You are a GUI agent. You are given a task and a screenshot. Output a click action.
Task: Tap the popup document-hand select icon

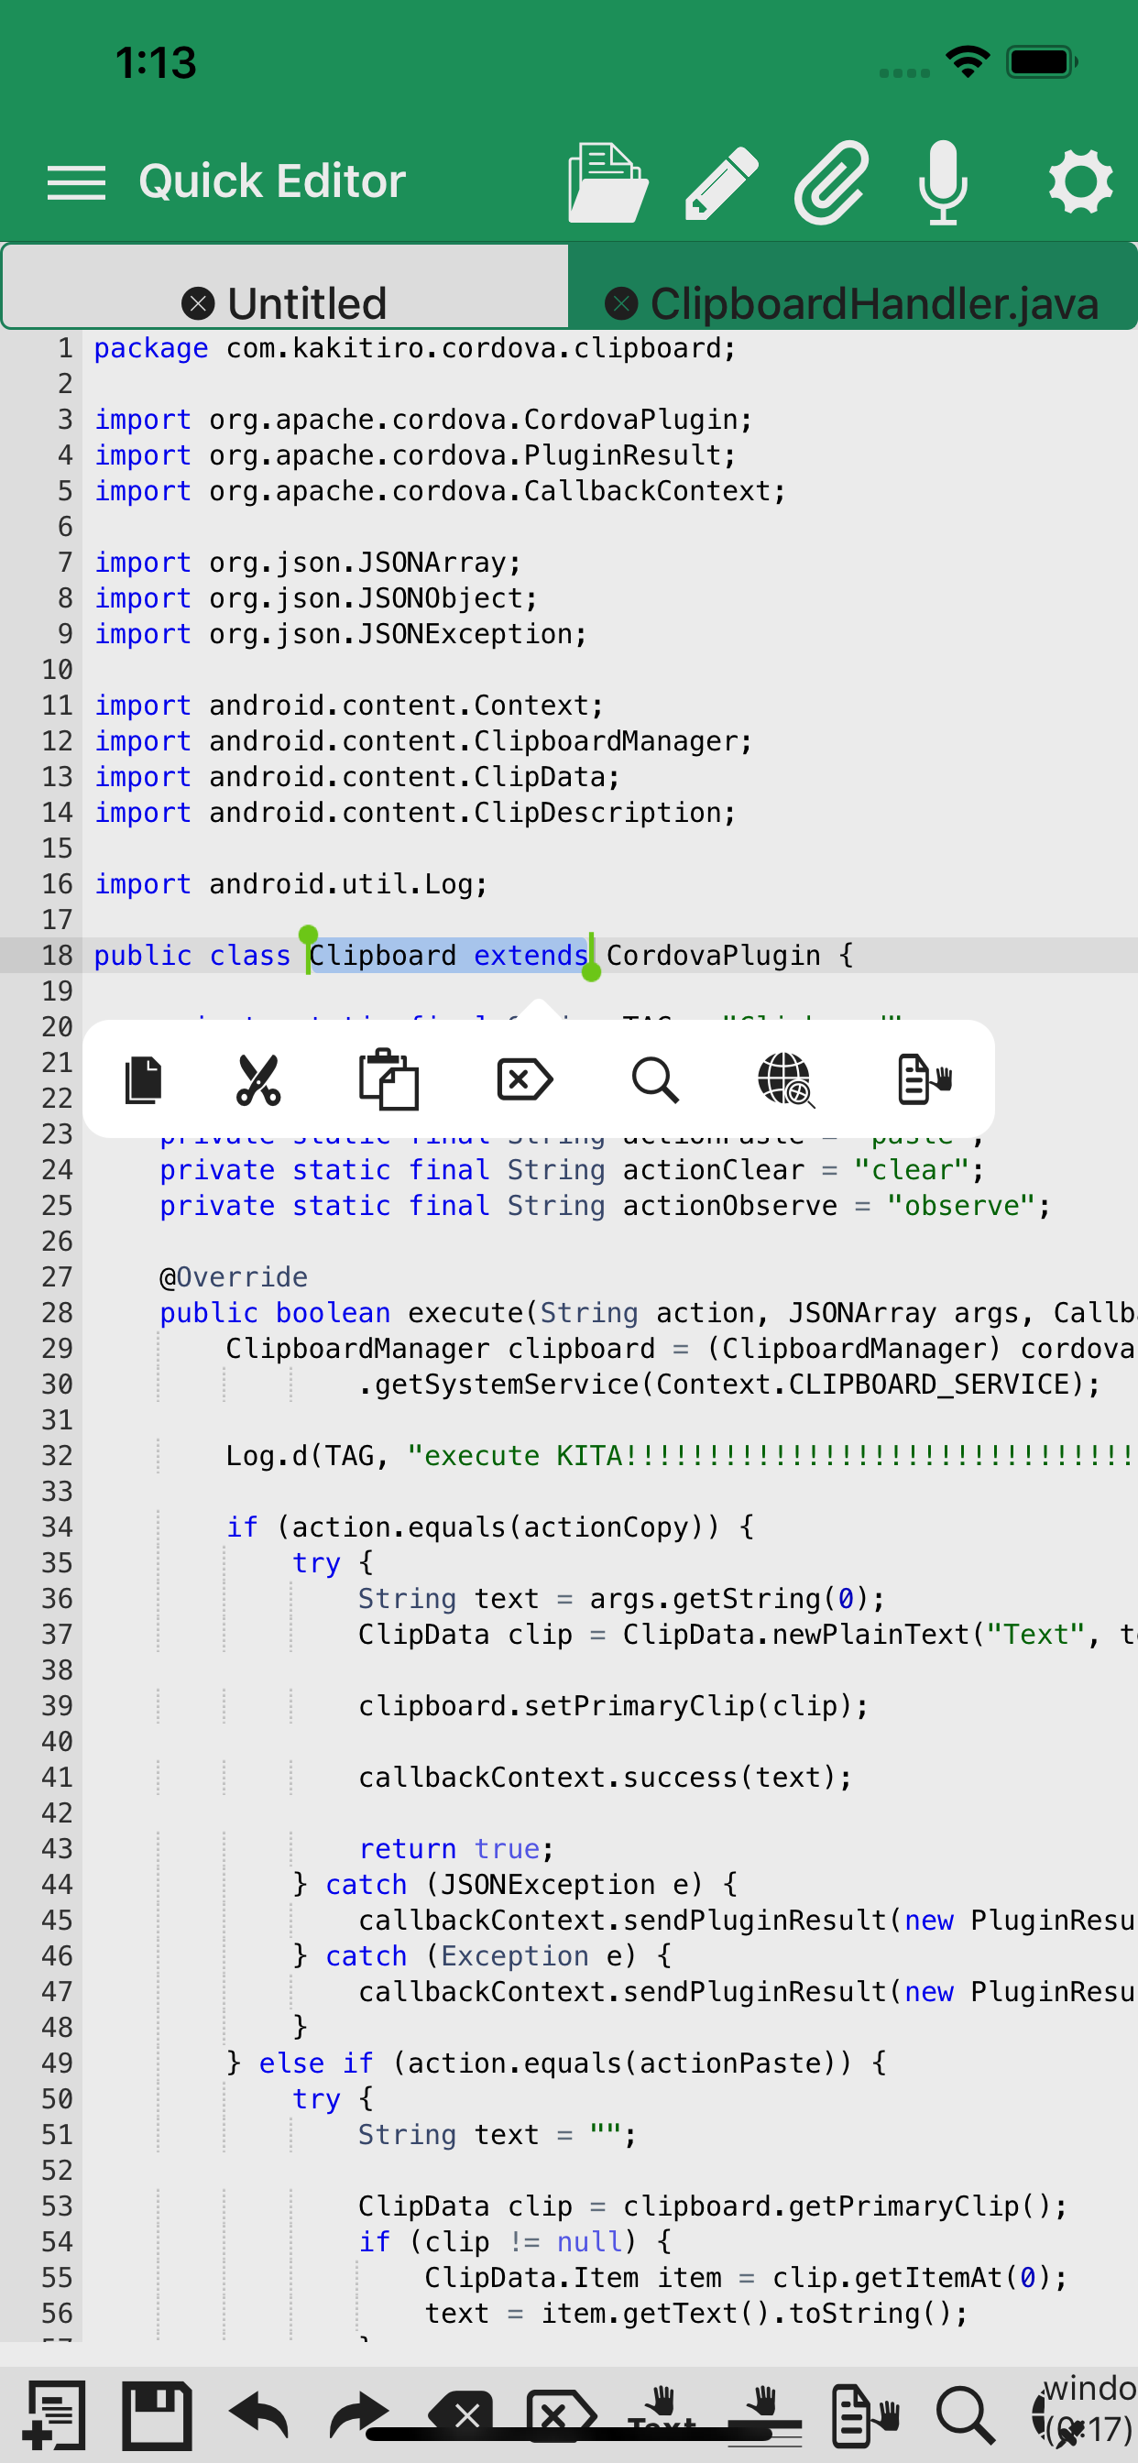click(925, 1080)
